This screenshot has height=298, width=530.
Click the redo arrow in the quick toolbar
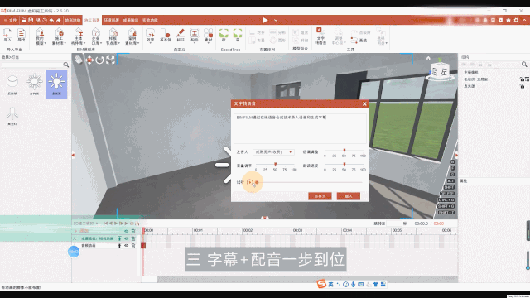coord(59,20)
